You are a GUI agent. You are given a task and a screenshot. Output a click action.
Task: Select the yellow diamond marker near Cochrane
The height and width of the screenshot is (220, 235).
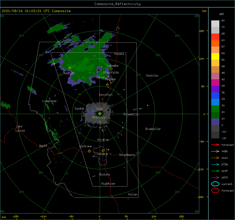90,151
